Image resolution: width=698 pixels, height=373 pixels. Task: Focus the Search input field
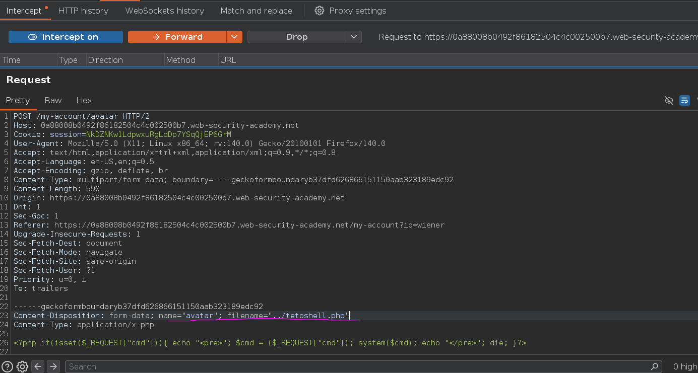[363, 366]
